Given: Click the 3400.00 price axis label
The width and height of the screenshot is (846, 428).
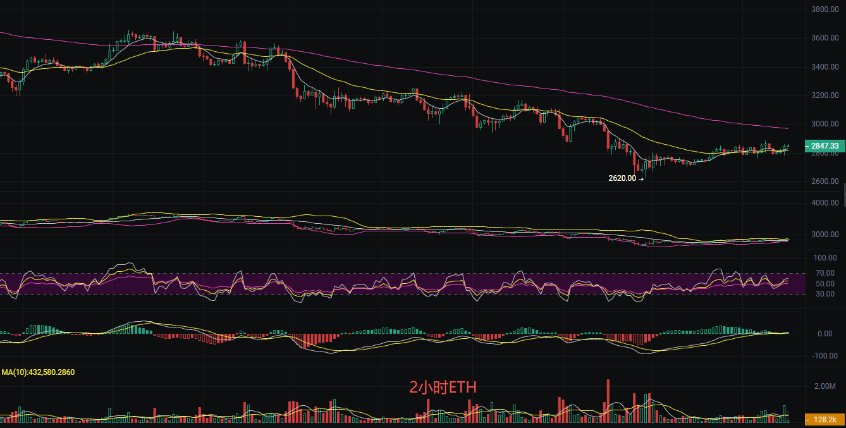Looking at the screenshot, I should (x=825, y=67).
